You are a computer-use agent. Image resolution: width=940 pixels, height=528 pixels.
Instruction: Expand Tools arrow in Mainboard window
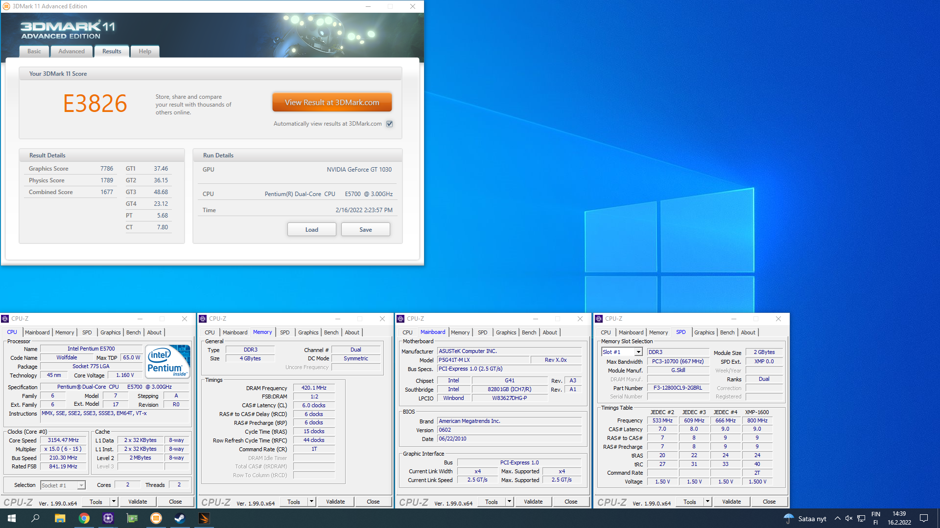[x=509, y=502]
